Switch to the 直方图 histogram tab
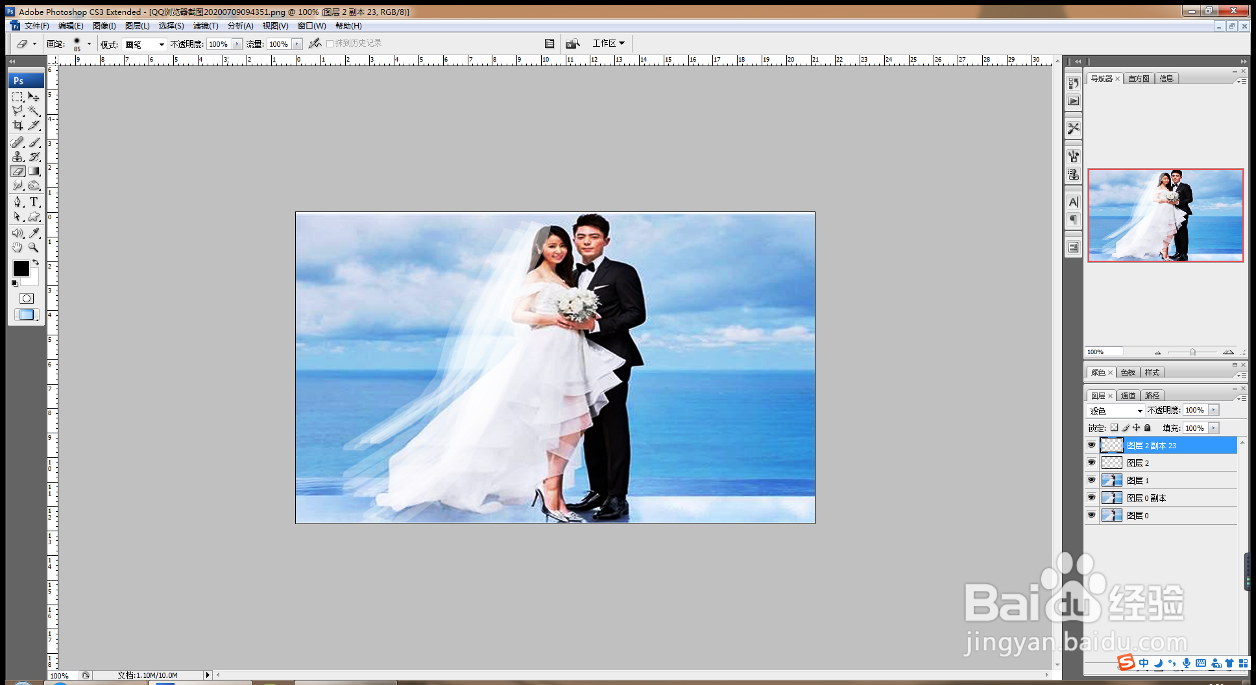The width and height of the screenshot is (1256, 685). tap(1139, 78)
